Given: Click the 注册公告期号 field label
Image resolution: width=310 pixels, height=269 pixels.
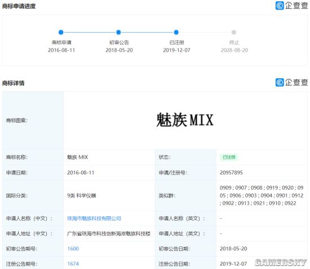Looking at the screenshot, I should pyautogui.click(x=22, y=264).
